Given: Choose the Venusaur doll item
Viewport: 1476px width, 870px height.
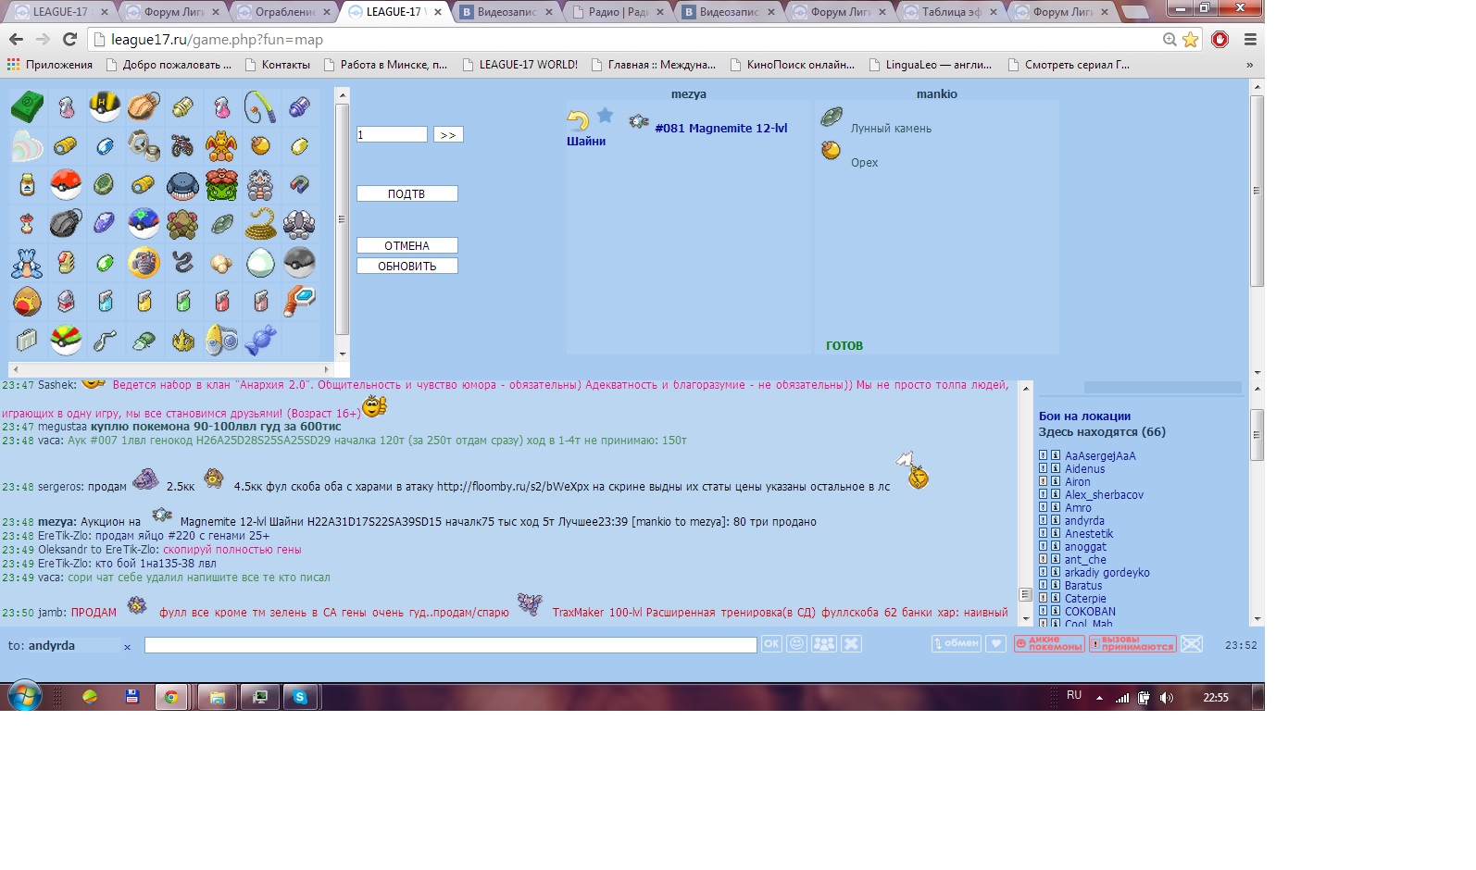Looking at the screenshot, I should pos(221,184).
